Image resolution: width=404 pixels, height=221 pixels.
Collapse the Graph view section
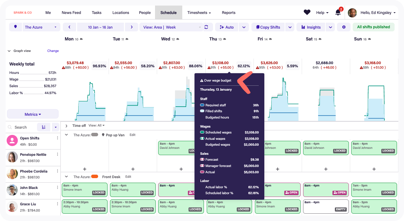pos(9,51)
